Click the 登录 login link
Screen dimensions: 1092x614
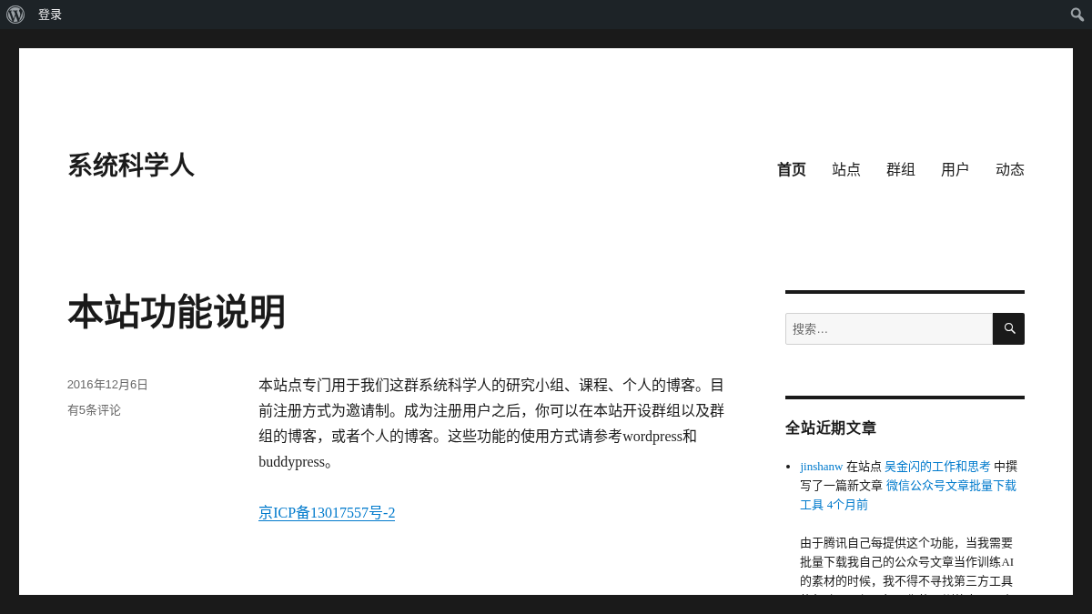pyautogui.click(x=50, y=15)
